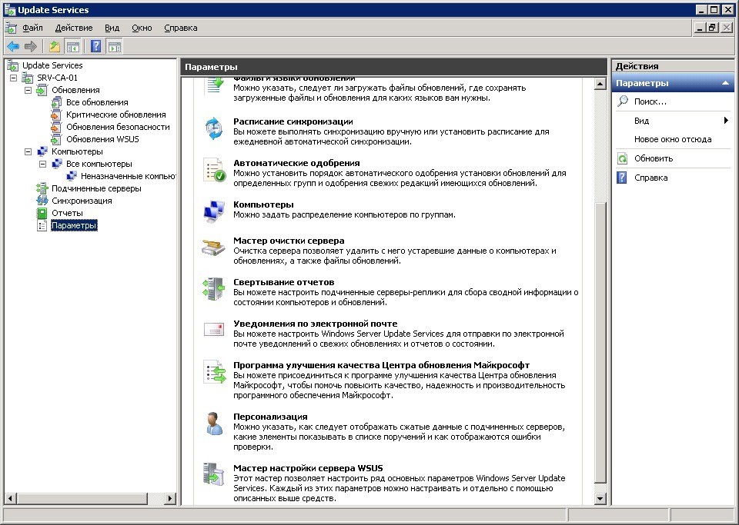Click settings list scroll down arrow

point(600,499)
